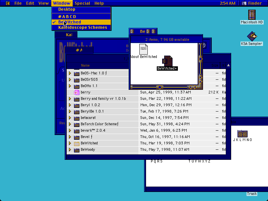The width and height of the screenshot is (268, 201).
Task: Expand the bevark 2.0.4 folder
Action: coord(70,130)
